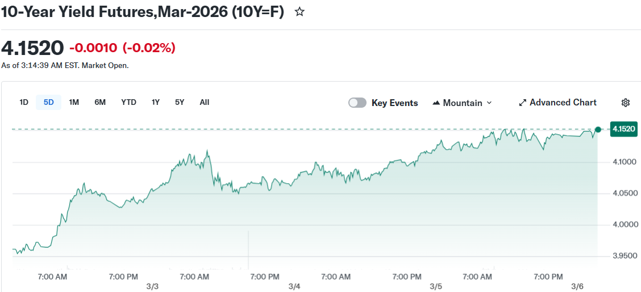
Task: Select the 5D time range
Action: 49,102
